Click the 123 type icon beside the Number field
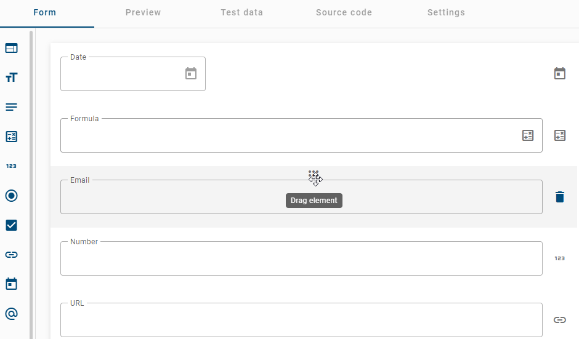 coord(560,258)
